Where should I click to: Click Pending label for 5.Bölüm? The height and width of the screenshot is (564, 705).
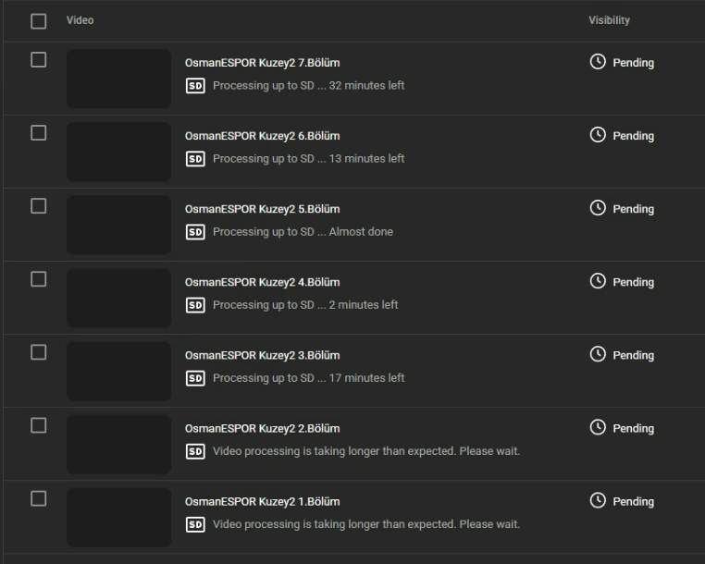click(634, 210)
